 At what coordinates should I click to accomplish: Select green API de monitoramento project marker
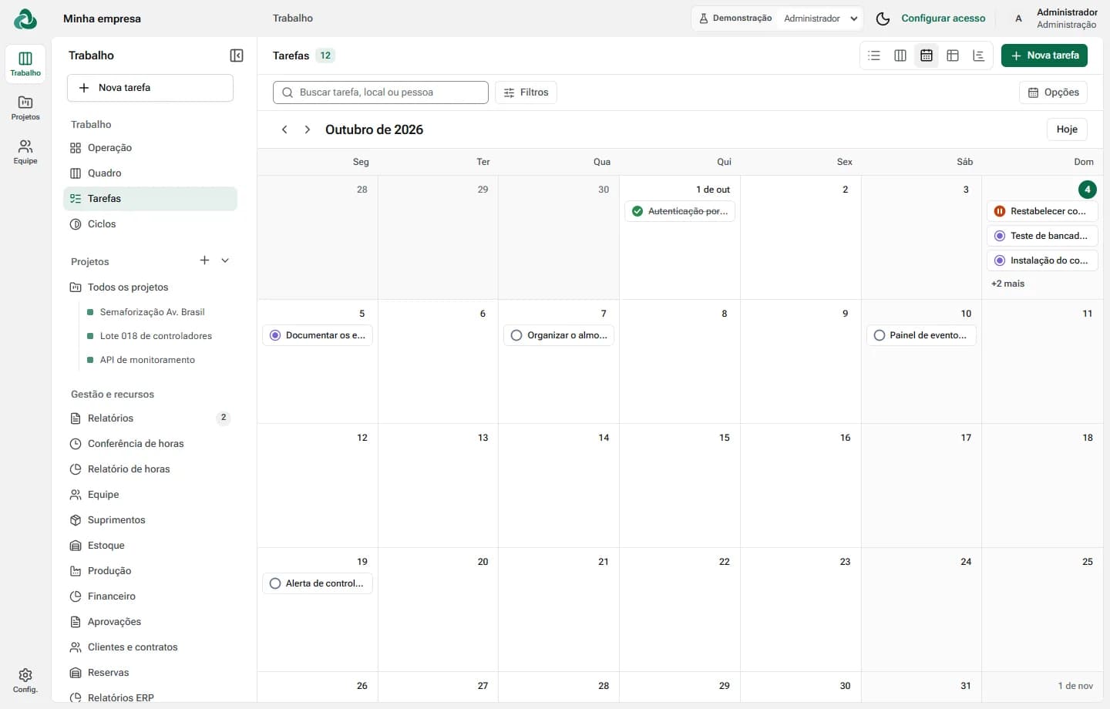(x=90, y=360)
